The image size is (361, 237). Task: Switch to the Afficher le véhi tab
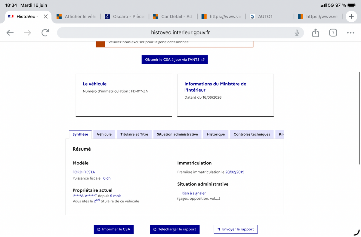[x=76, y=17]
